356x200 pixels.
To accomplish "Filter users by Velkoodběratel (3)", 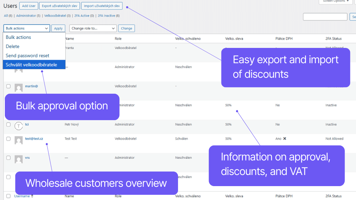I will click(x=57, y=16).
